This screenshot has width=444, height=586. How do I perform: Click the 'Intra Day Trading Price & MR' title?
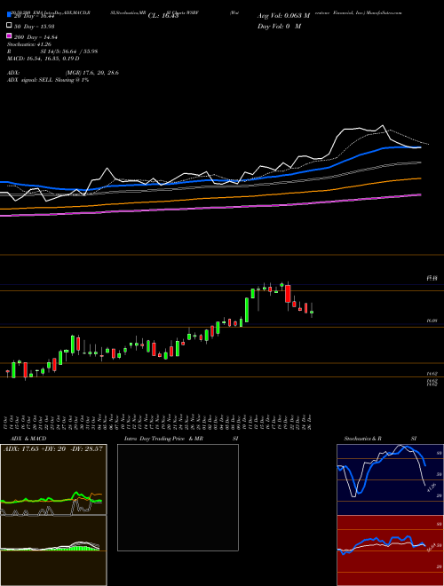(163, 439)
